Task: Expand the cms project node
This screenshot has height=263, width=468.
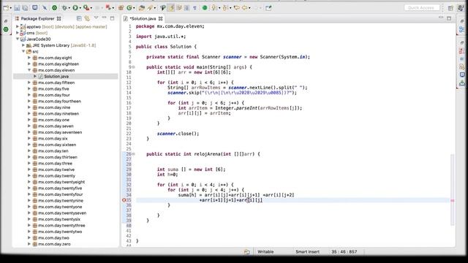Action: click(18, 33)
